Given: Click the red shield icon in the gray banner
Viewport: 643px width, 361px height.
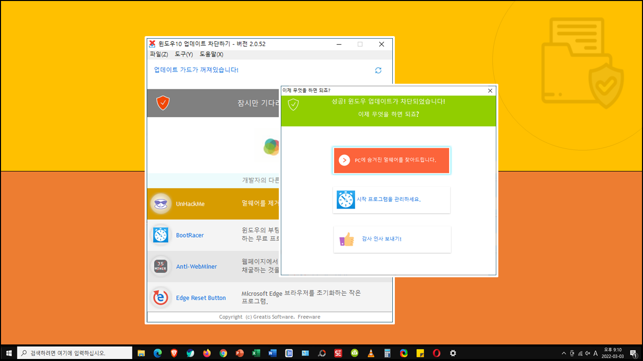Looking at the screenshot, I should (163, 103).
